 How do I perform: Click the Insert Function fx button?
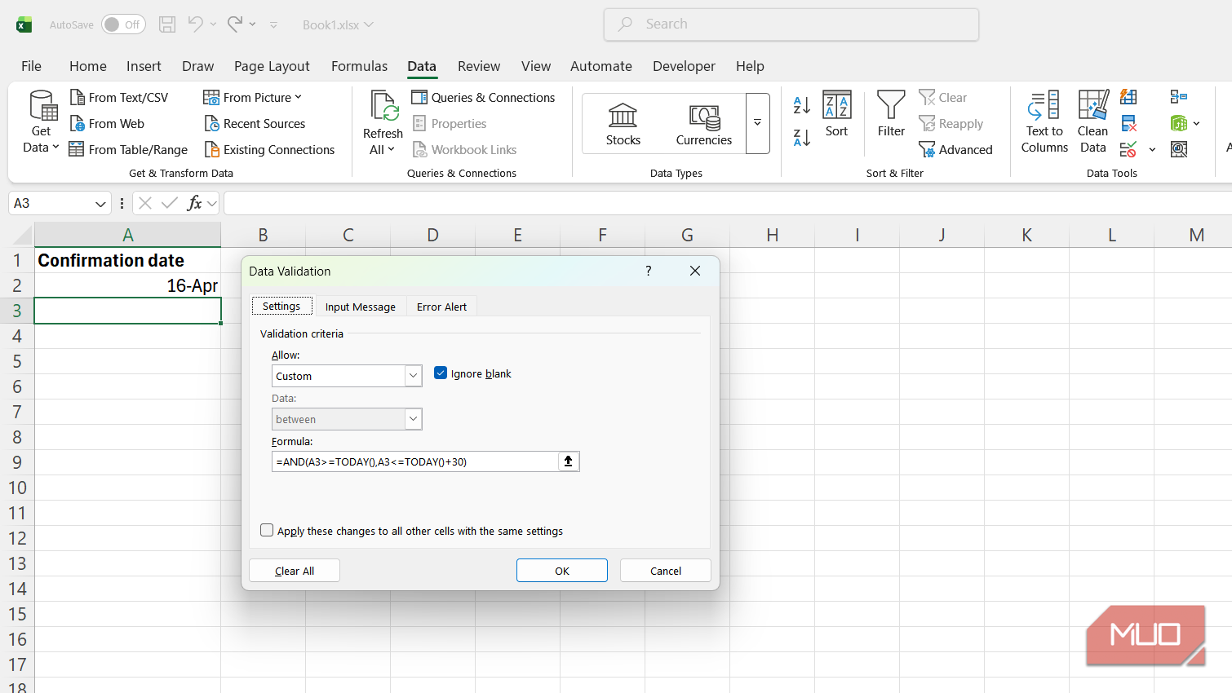pos(194,203)
